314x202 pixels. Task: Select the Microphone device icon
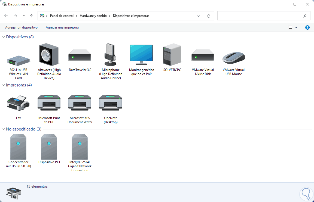click(110, 55)
